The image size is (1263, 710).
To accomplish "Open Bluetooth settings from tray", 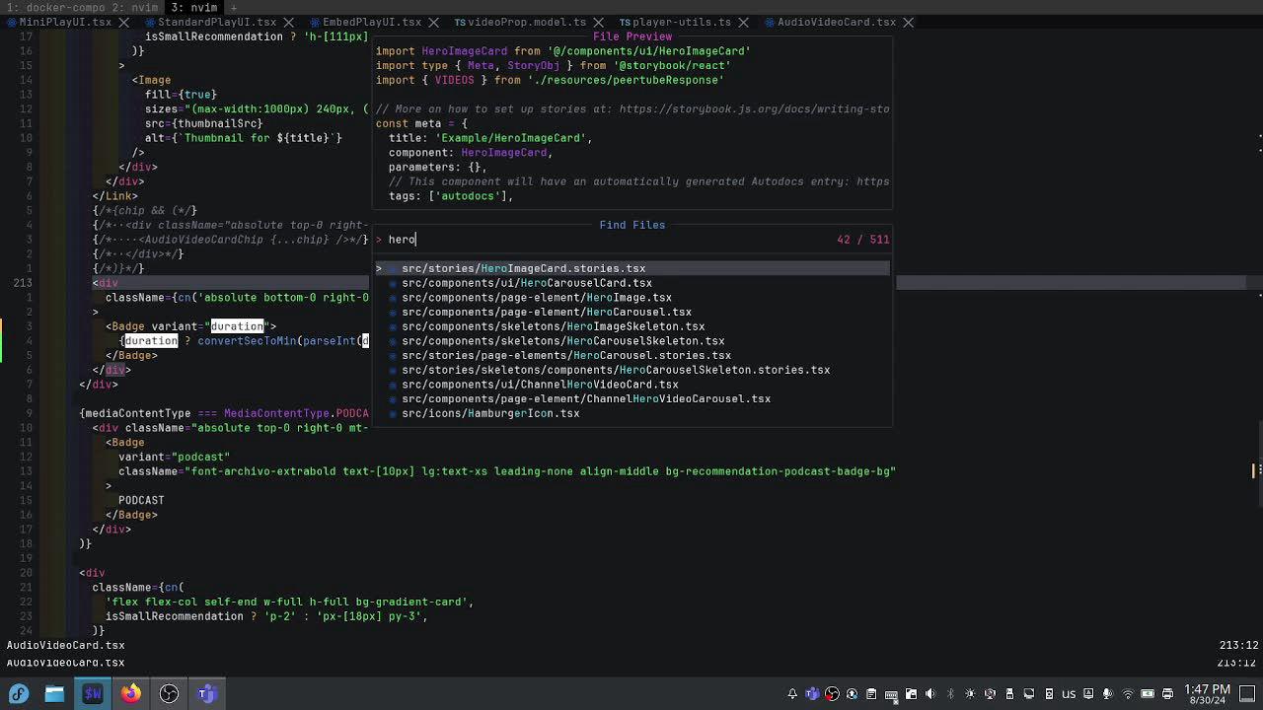I will (950, 694).
